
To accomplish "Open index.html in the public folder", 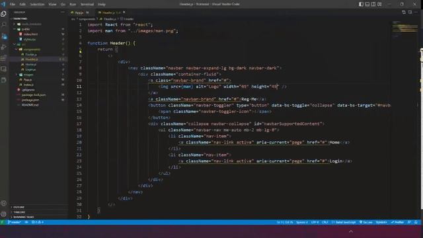I will pos(30,34).
